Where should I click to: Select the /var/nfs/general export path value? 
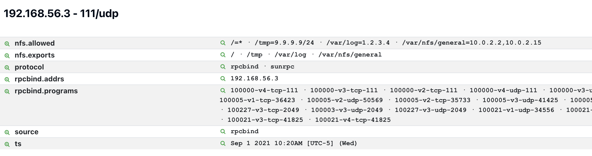tap(350, 55)
